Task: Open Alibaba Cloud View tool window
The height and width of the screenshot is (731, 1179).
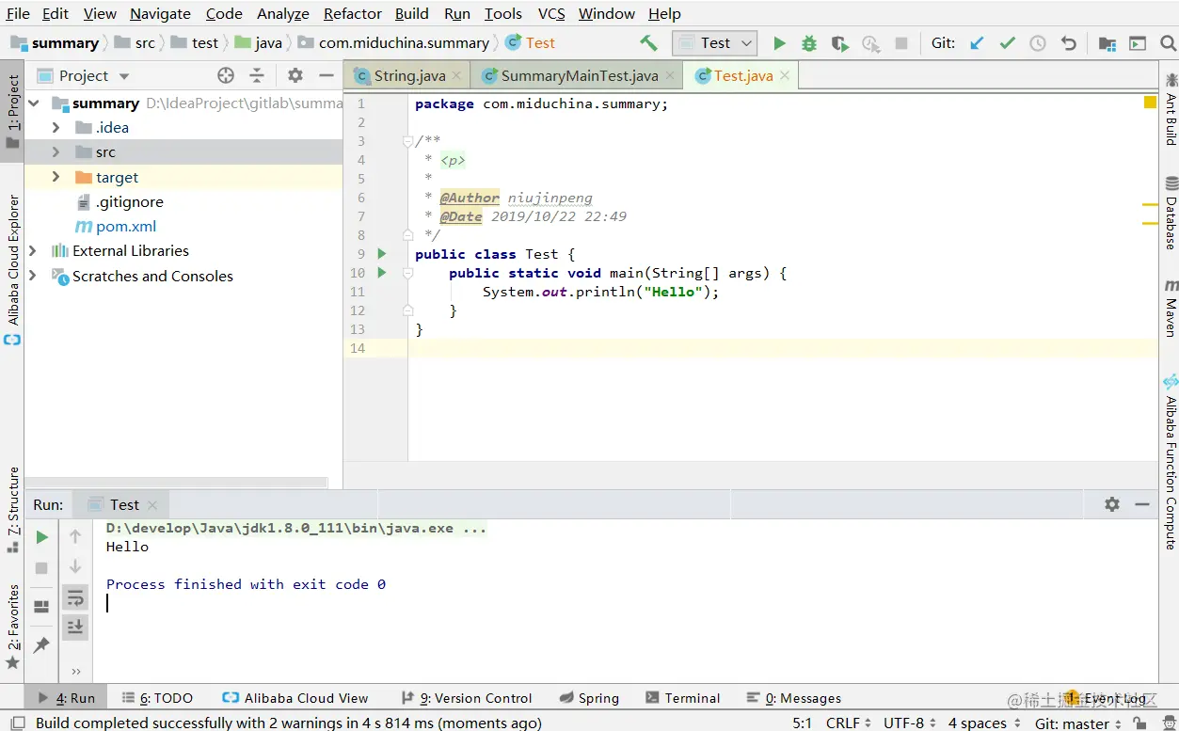Action: click(x=295, y=698)
